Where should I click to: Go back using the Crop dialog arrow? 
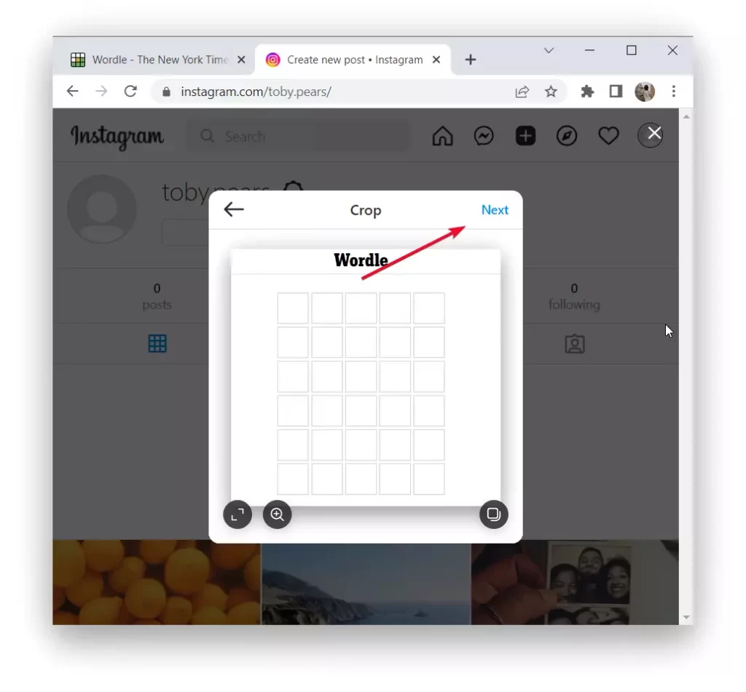[234, 209]
